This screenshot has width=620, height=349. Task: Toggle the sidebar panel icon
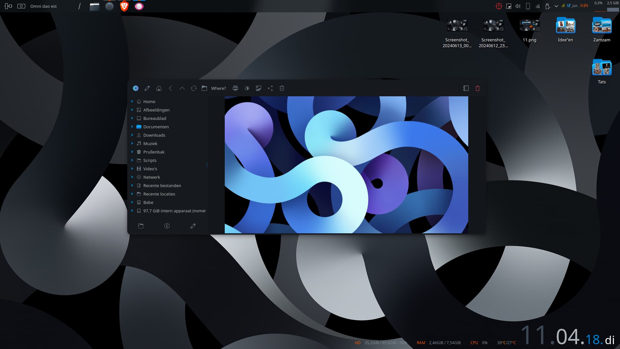466,88
